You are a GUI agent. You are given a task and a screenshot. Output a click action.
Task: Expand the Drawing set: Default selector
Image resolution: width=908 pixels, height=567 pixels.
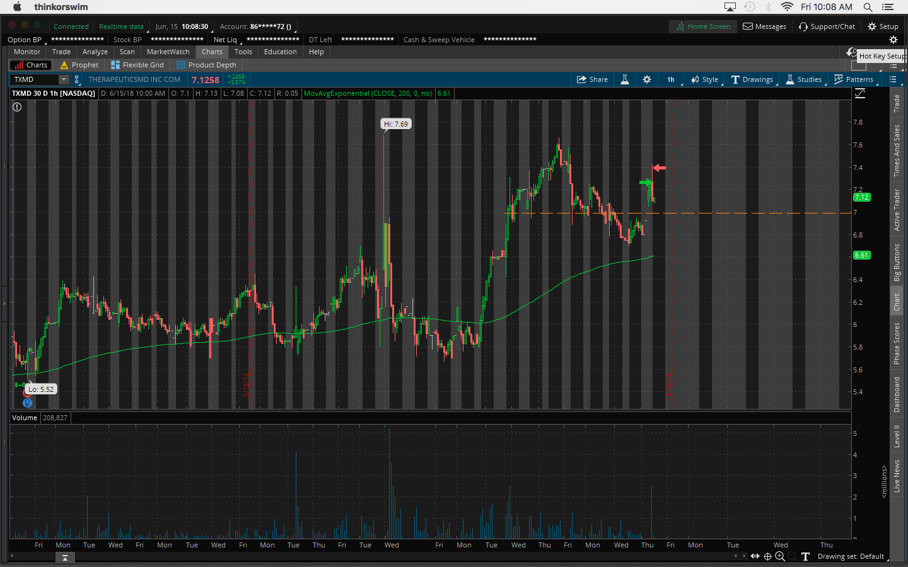[851, 556]
